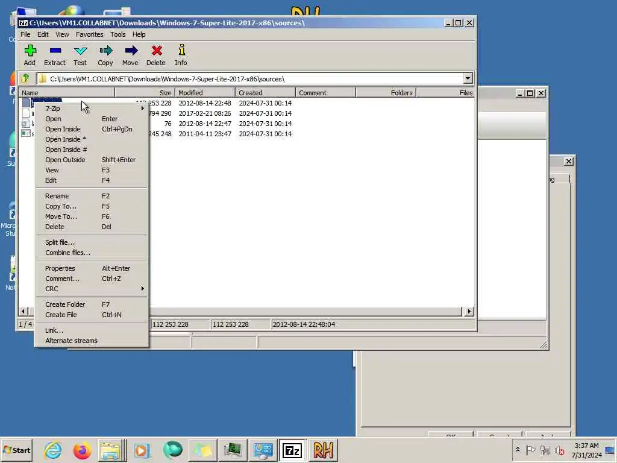Select the row modified 2011-04-11 23:47
This screenshot has height=463, width=617.
(x=246, y=133)
